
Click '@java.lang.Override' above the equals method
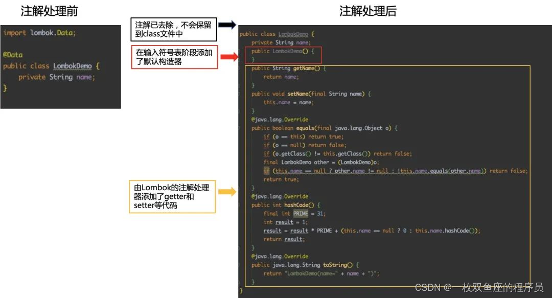coord(280,120)
